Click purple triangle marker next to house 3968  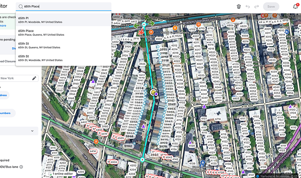pos(144,126)
